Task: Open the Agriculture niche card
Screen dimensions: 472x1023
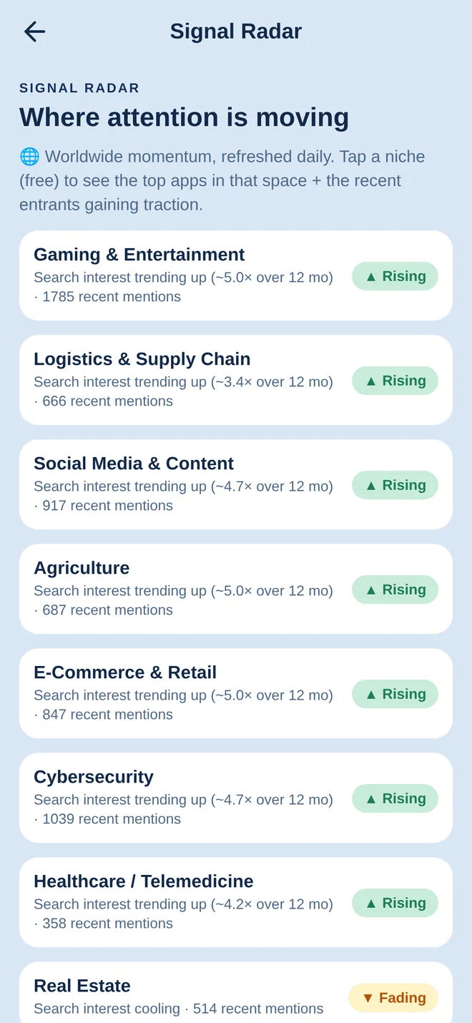Action: coord(236,589)
